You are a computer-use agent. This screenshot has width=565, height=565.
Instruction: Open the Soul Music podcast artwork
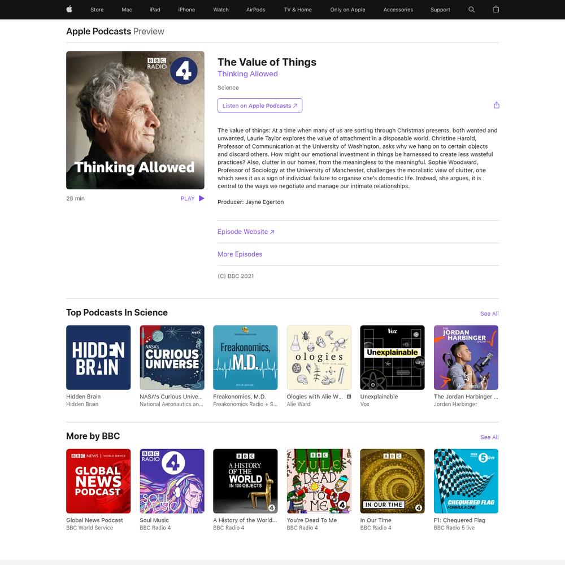(x=172, y=481)
